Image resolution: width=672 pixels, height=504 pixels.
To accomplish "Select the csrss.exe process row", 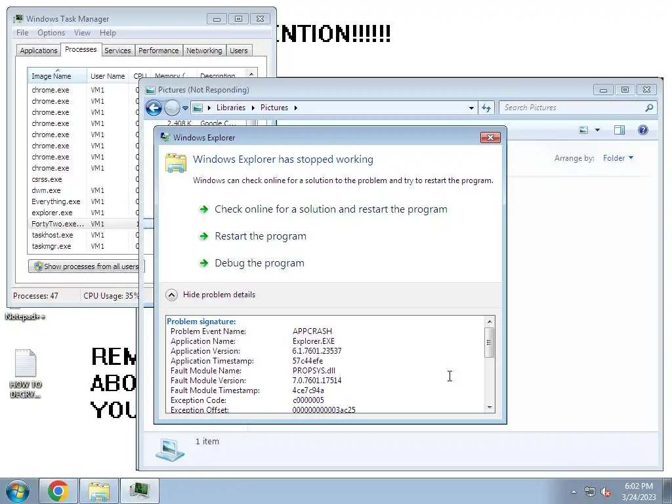I will [84, 179].
